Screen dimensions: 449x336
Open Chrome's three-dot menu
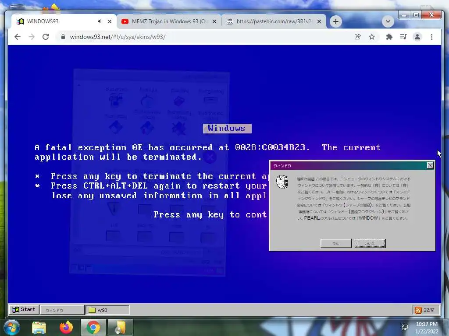point(431,37)
